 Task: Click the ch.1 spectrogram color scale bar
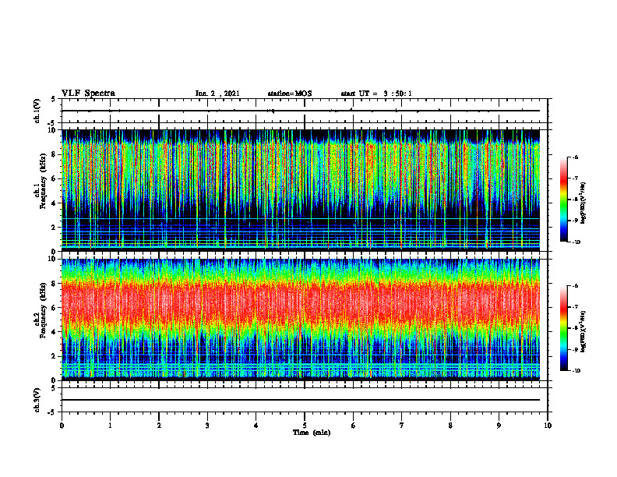pyautogui.click(x=564, y=200)
